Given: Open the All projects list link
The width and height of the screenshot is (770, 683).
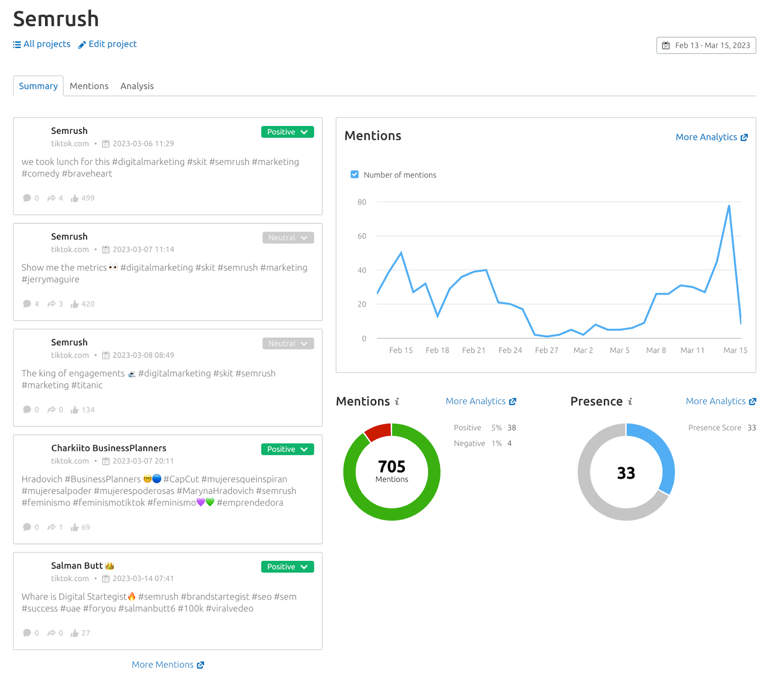Looking at the screenshot, I should tap(41, 44).
